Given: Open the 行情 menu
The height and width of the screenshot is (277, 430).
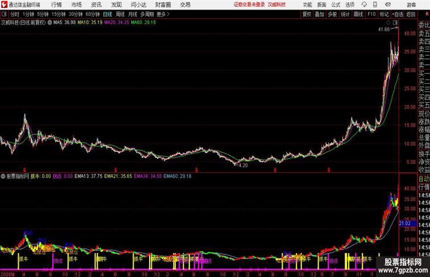Looking at the screenshot, I should 56,5.
